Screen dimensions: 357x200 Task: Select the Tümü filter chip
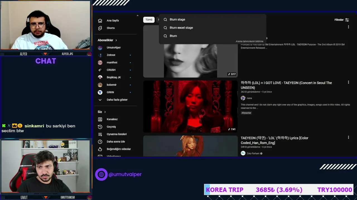(x=149, y=19)
